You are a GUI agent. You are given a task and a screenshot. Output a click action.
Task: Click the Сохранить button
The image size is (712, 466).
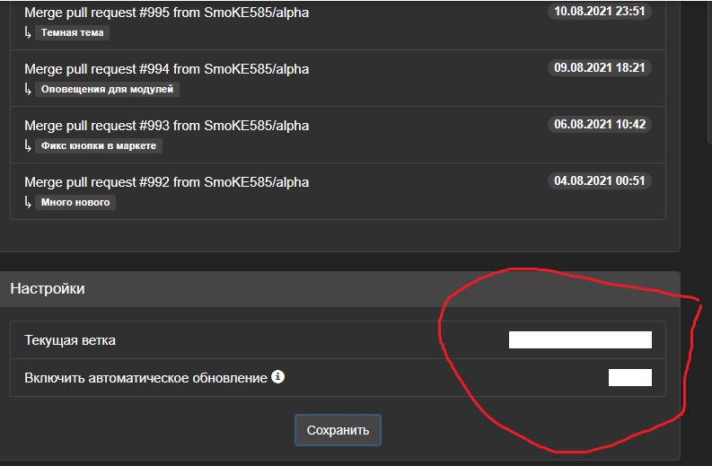pyautogui.click(x=338, y=430)
